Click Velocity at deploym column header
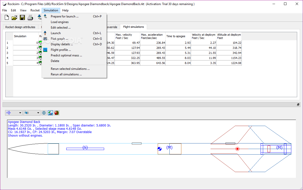The image size is (303, 190). (x=203, y=36)
